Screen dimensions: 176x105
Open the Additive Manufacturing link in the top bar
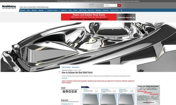coord(75,1)
